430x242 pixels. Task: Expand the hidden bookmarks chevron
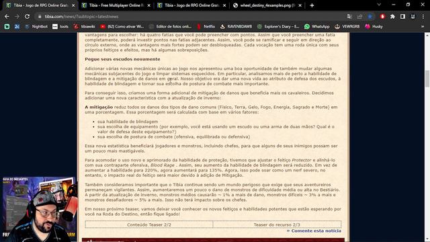pyautogui.click(x=423, y=26)
